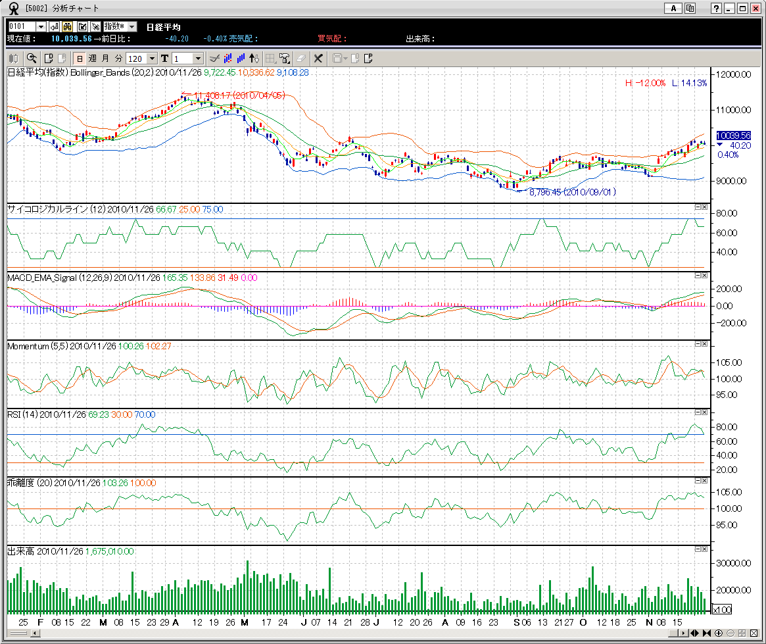The height and width of the screenshot is (644, 766).
Task: Open the help question mark button
Action: click(717, 9)
